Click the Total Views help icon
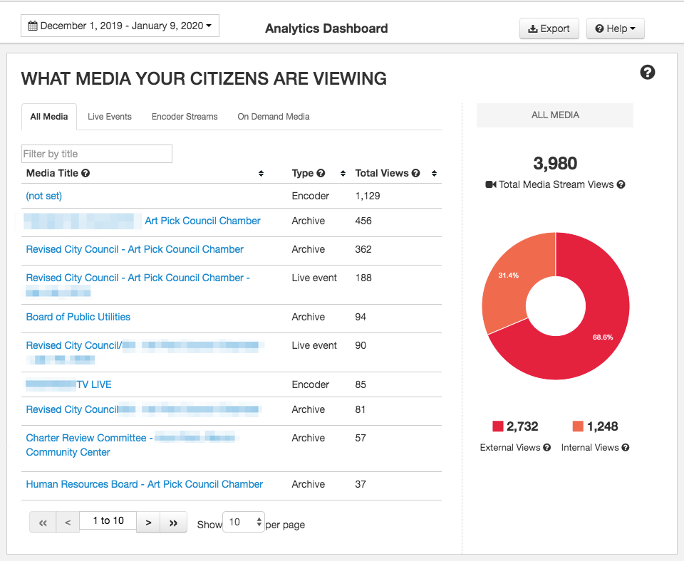 [x=415, y=172]
